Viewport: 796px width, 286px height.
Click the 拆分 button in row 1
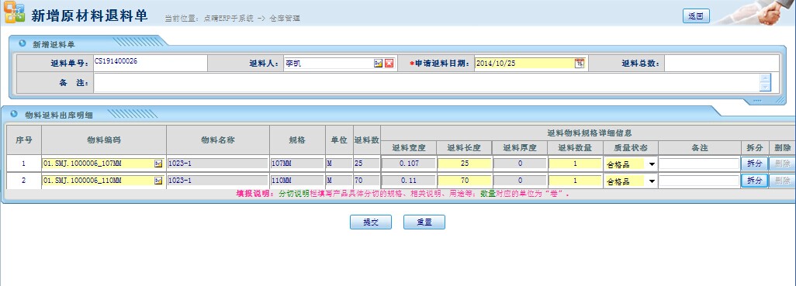(754, 164)
